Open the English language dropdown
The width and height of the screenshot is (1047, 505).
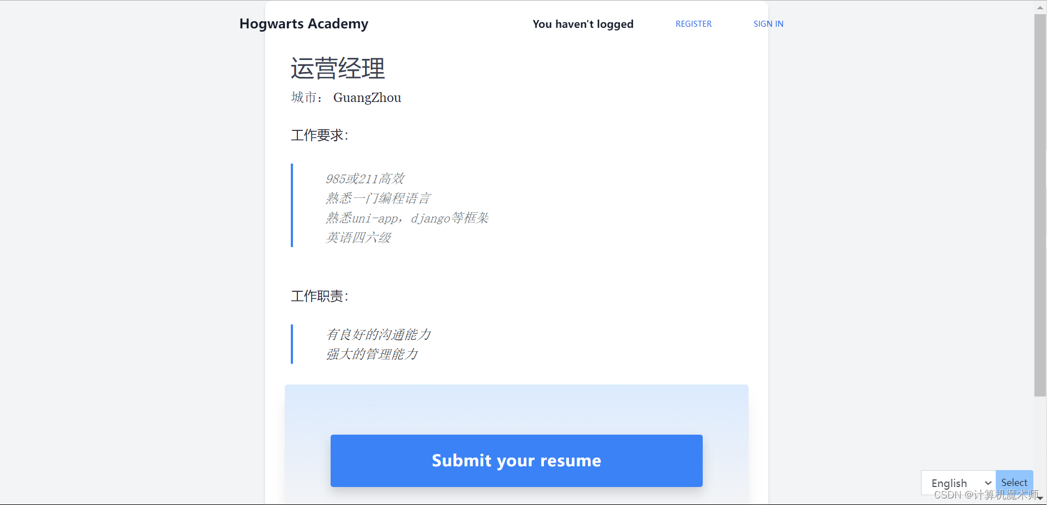[955, 483]
